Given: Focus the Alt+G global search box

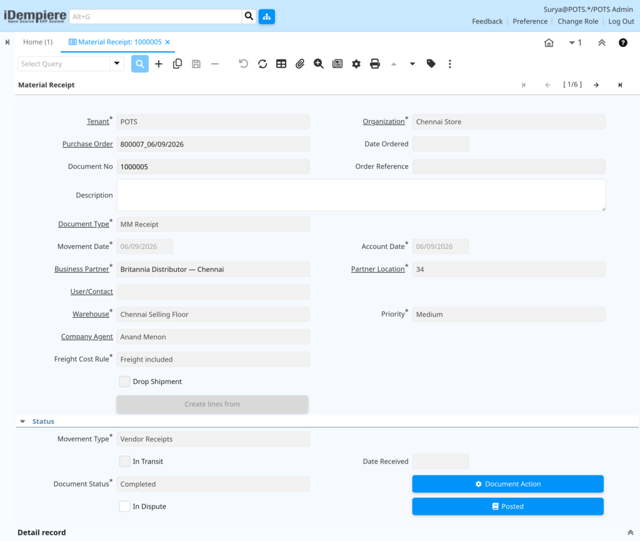Looking at the screenshot, I should click(156, 16).
